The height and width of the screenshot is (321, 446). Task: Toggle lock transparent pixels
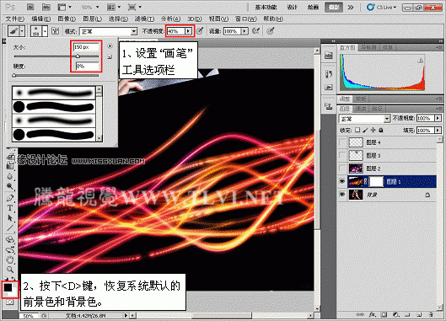pos(357,130)
